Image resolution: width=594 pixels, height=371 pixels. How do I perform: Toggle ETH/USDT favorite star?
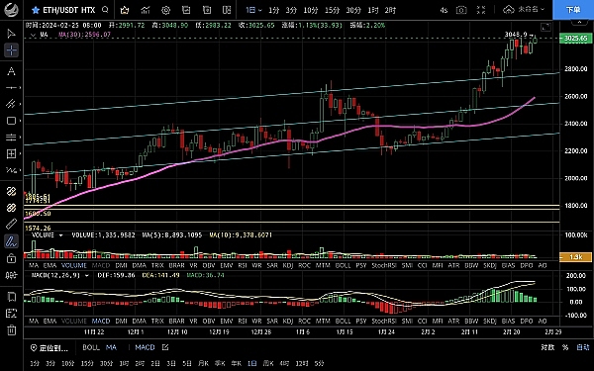36,10
